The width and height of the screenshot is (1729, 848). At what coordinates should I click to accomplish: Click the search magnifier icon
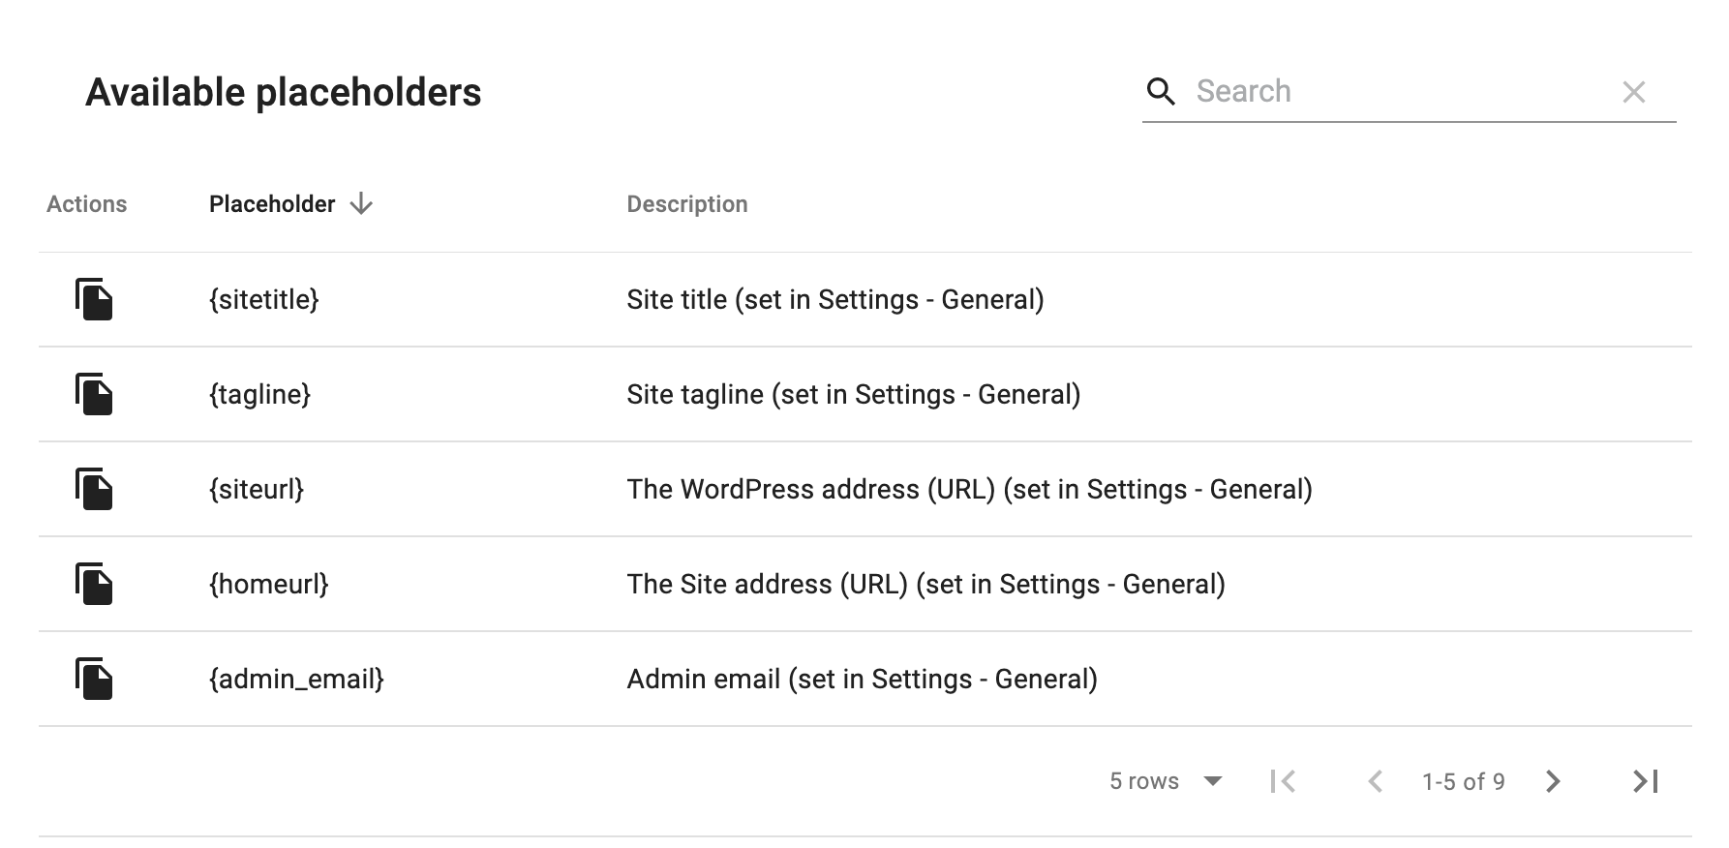click(x=1161, y=92)
